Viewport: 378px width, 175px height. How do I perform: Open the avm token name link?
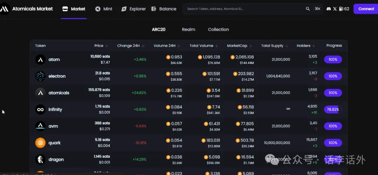click(53, 126)
